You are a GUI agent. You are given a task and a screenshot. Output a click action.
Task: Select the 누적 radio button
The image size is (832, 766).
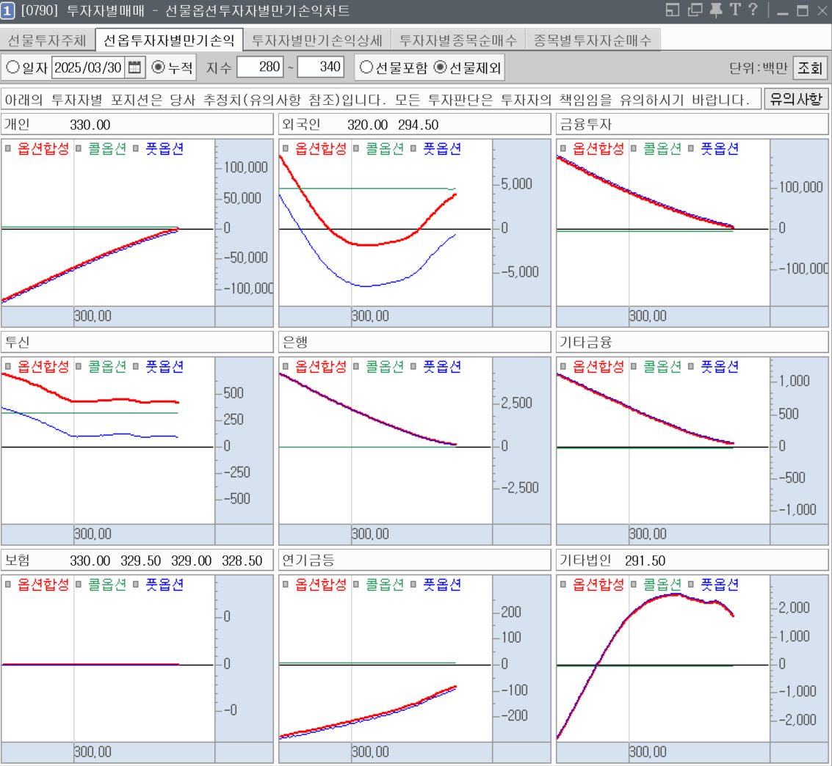tap(159, 68)
